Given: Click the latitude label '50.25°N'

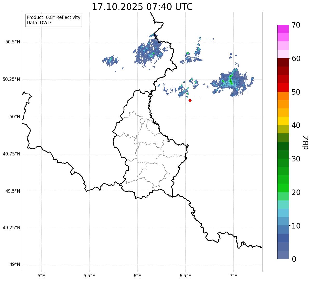Looking at the screenshot, I should (11, 79).
